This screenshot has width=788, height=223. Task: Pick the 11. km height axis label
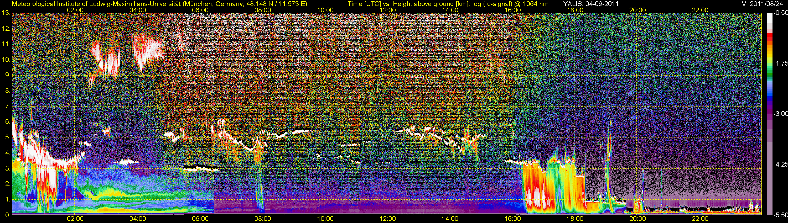pyautogui.click(x=6, y=44)
